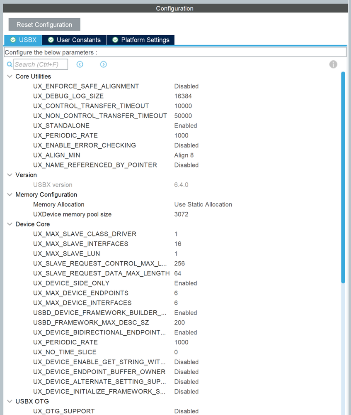Edit Device Core UX_PERIODIC_RATE value

[x=181, y=342]
